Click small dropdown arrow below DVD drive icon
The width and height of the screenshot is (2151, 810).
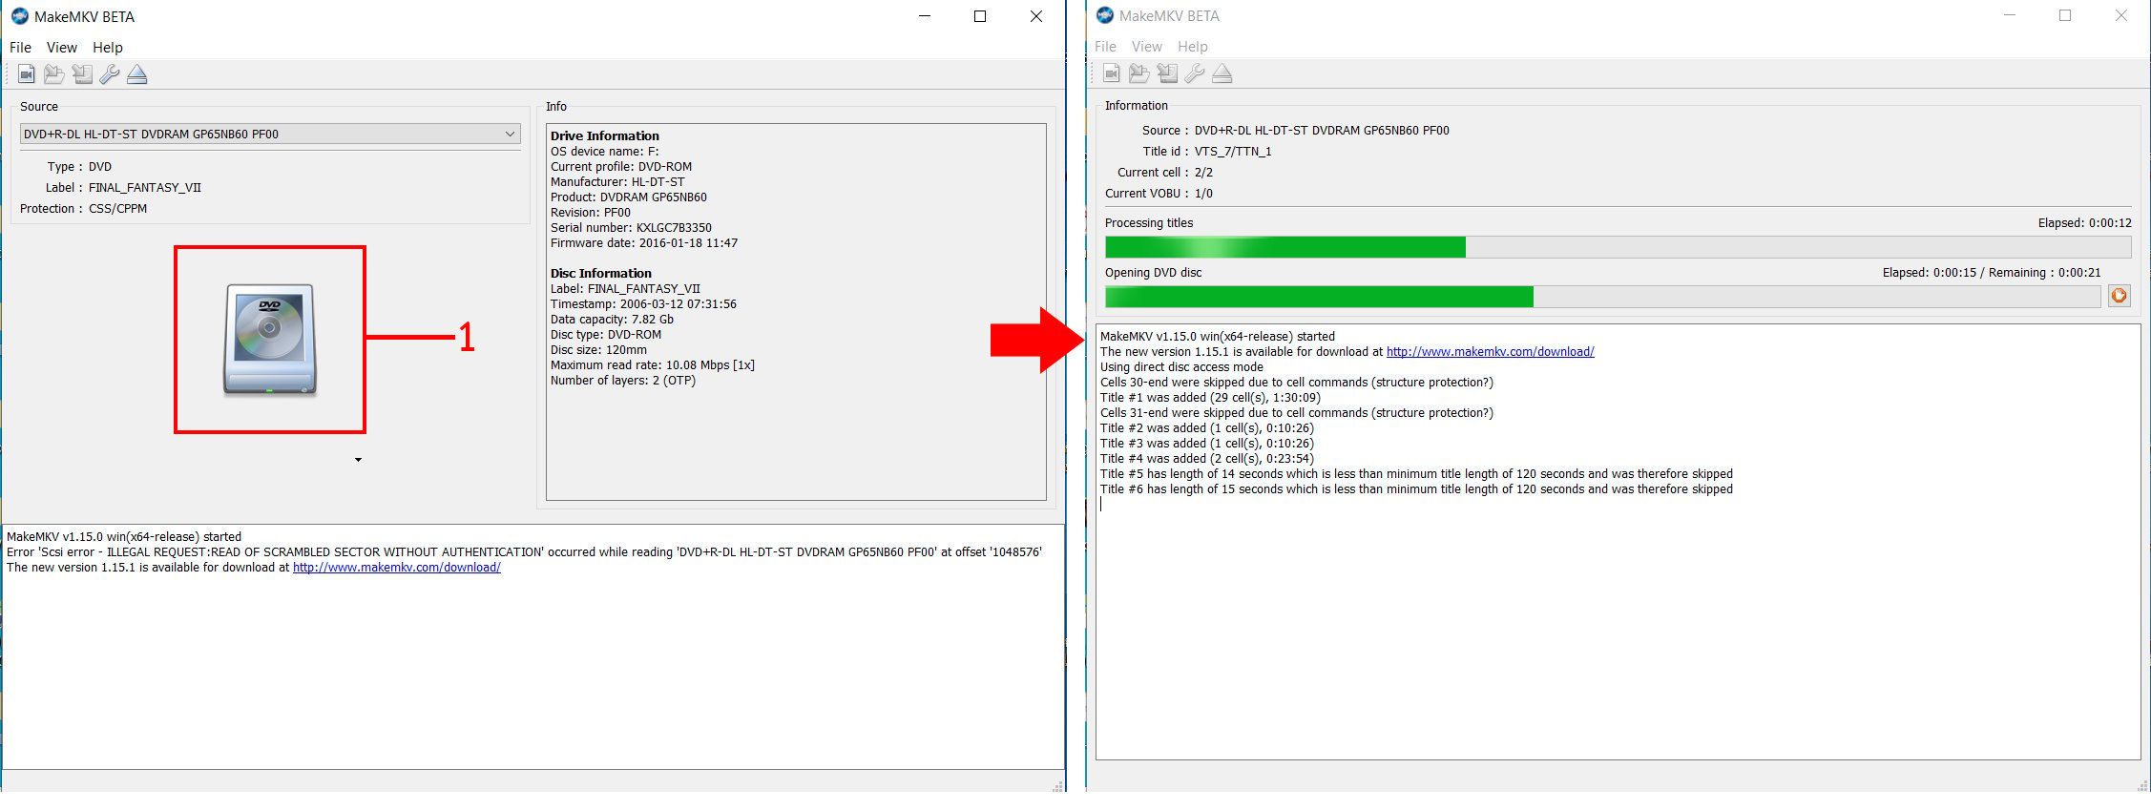[x=358, y=460]
